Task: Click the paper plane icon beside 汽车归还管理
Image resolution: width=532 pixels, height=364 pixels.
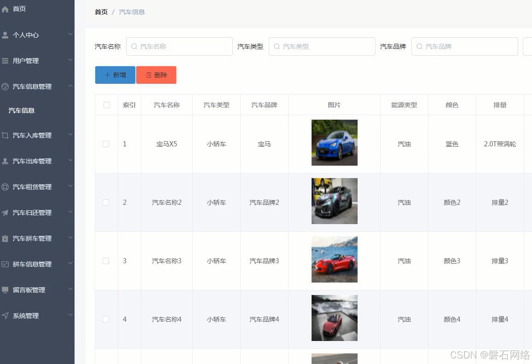Action: tap(5, 213)
